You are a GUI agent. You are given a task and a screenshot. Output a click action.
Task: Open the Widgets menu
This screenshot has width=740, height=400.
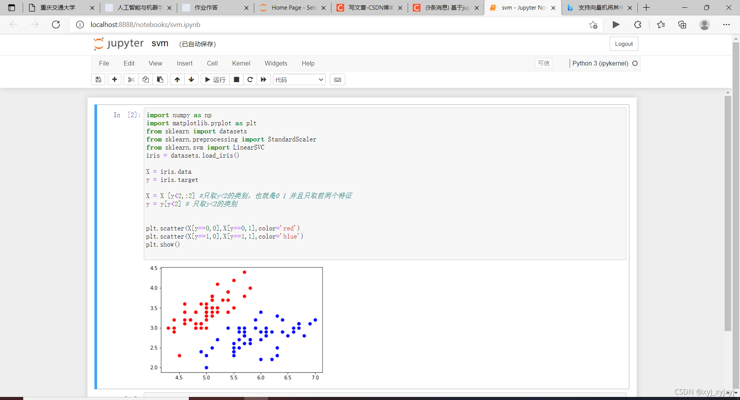pyautogui.click(x=276, y=63)
